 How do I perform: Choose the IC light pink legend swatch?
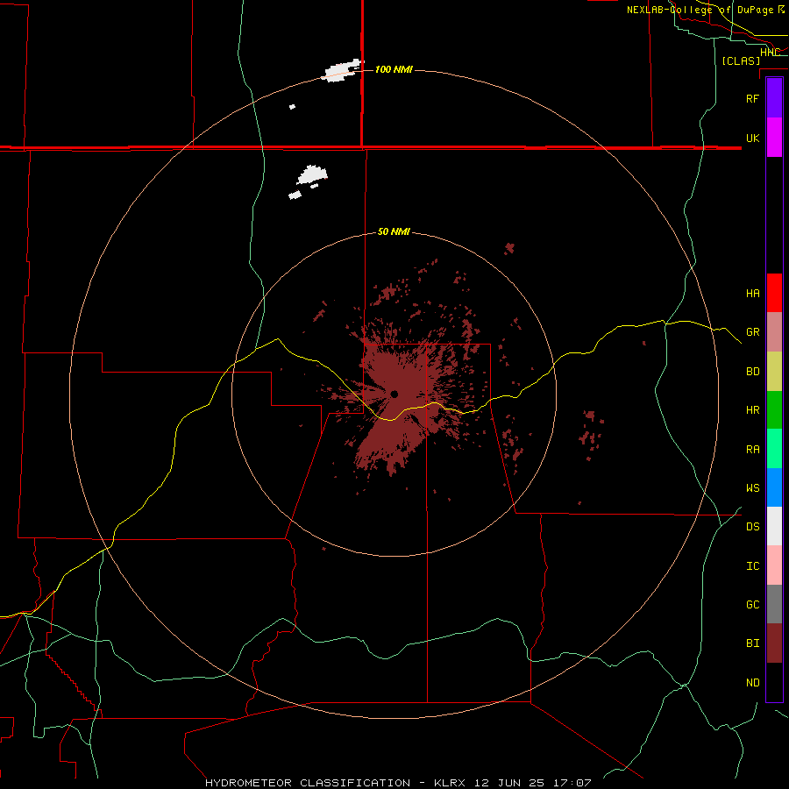774,565
